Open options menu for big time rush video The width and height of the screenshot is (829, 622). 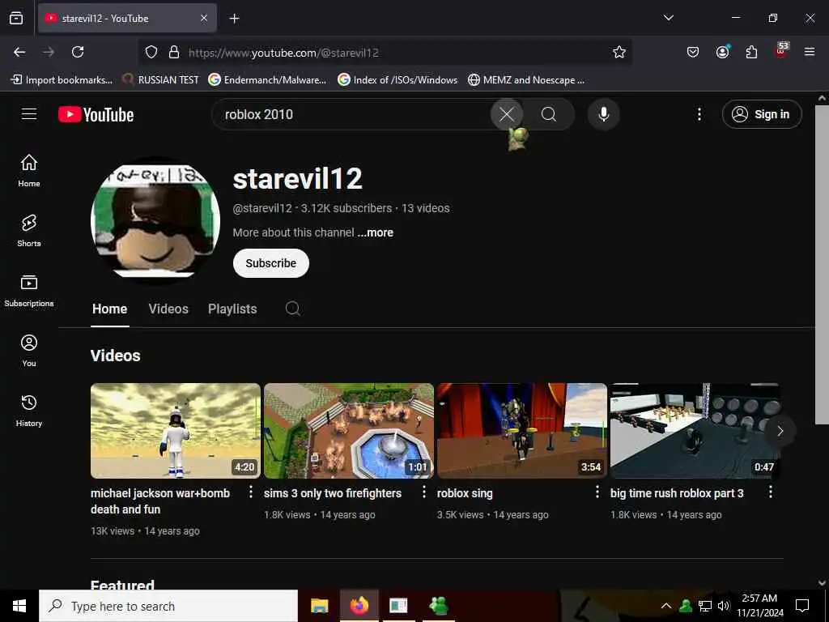[771, 492]
